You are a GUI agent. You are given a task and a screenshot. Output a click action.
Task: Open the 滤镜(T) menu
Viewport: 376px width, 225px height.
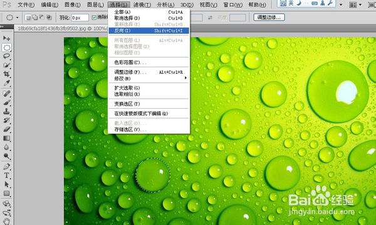pyautogui.click(x=142, y=4)
